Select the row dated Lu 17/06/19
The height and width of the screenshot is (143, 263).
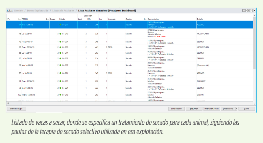[130, 53]
